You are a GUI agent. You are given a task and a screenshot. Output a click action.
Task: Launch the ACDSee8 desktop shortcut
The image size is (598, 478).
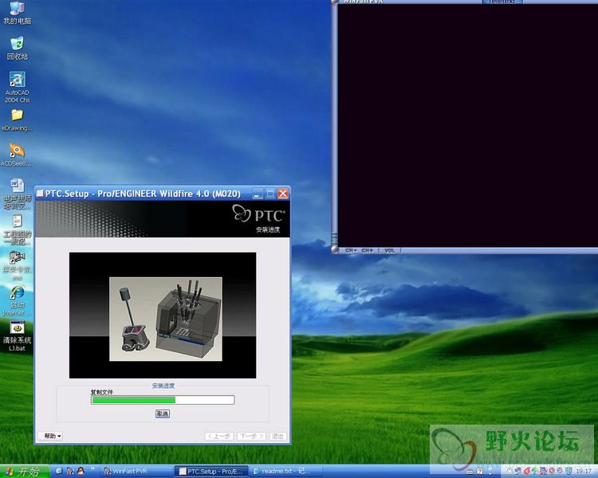[18, 155]
